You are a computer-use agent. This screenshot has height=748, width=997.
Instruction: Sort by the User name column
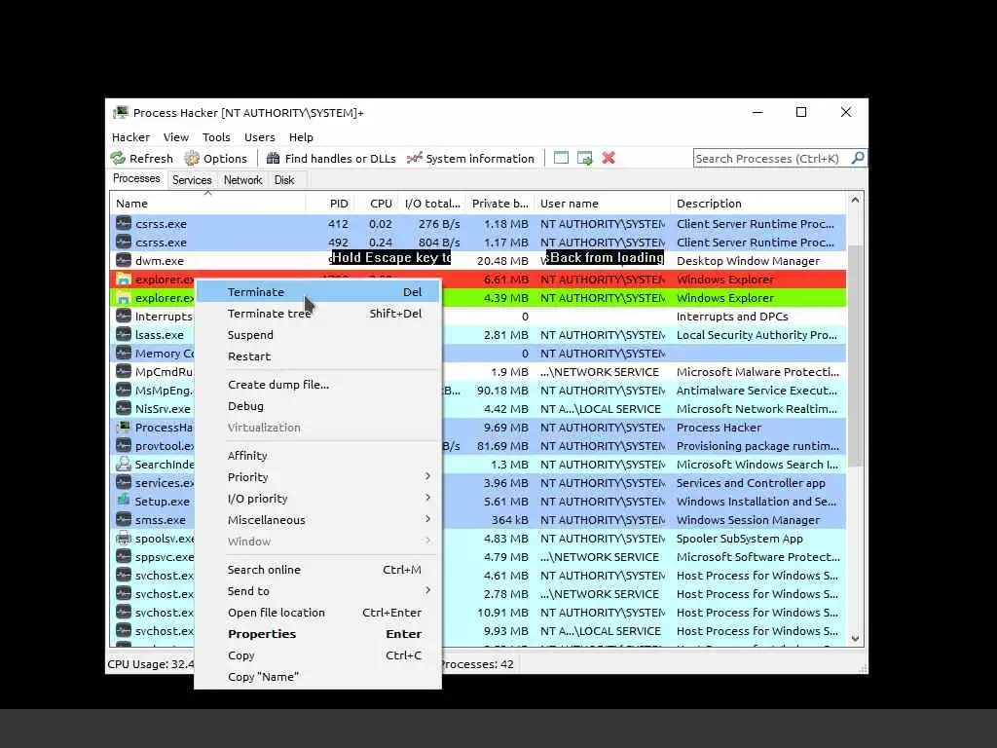pos(602,204)
